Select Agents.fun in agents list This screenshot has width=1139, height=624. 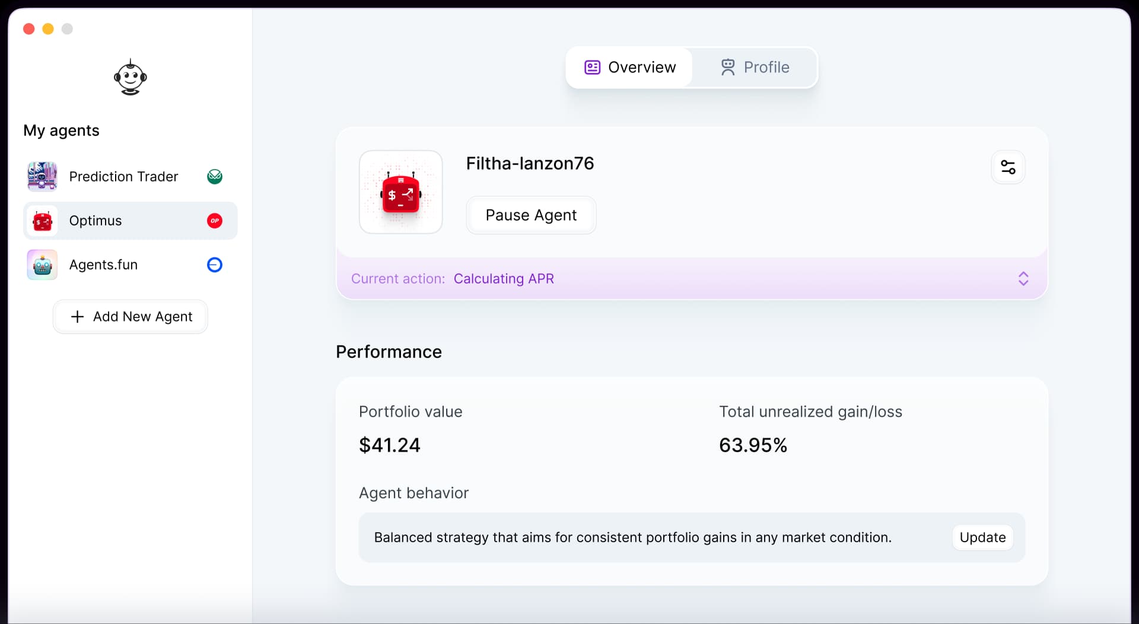(103, 265)
